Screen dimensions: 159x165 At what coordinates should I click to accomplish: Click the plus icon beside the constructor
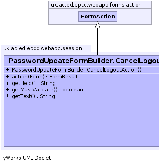[x=8, y=70]
